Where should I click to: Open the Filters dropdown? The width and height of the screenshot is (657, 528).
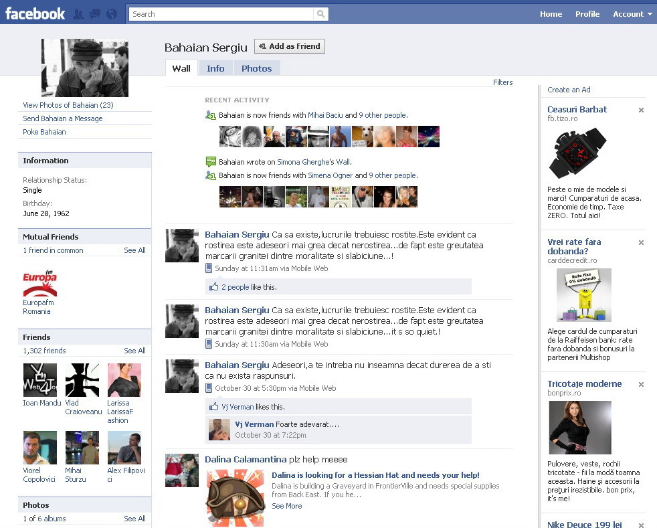(502, 82)
